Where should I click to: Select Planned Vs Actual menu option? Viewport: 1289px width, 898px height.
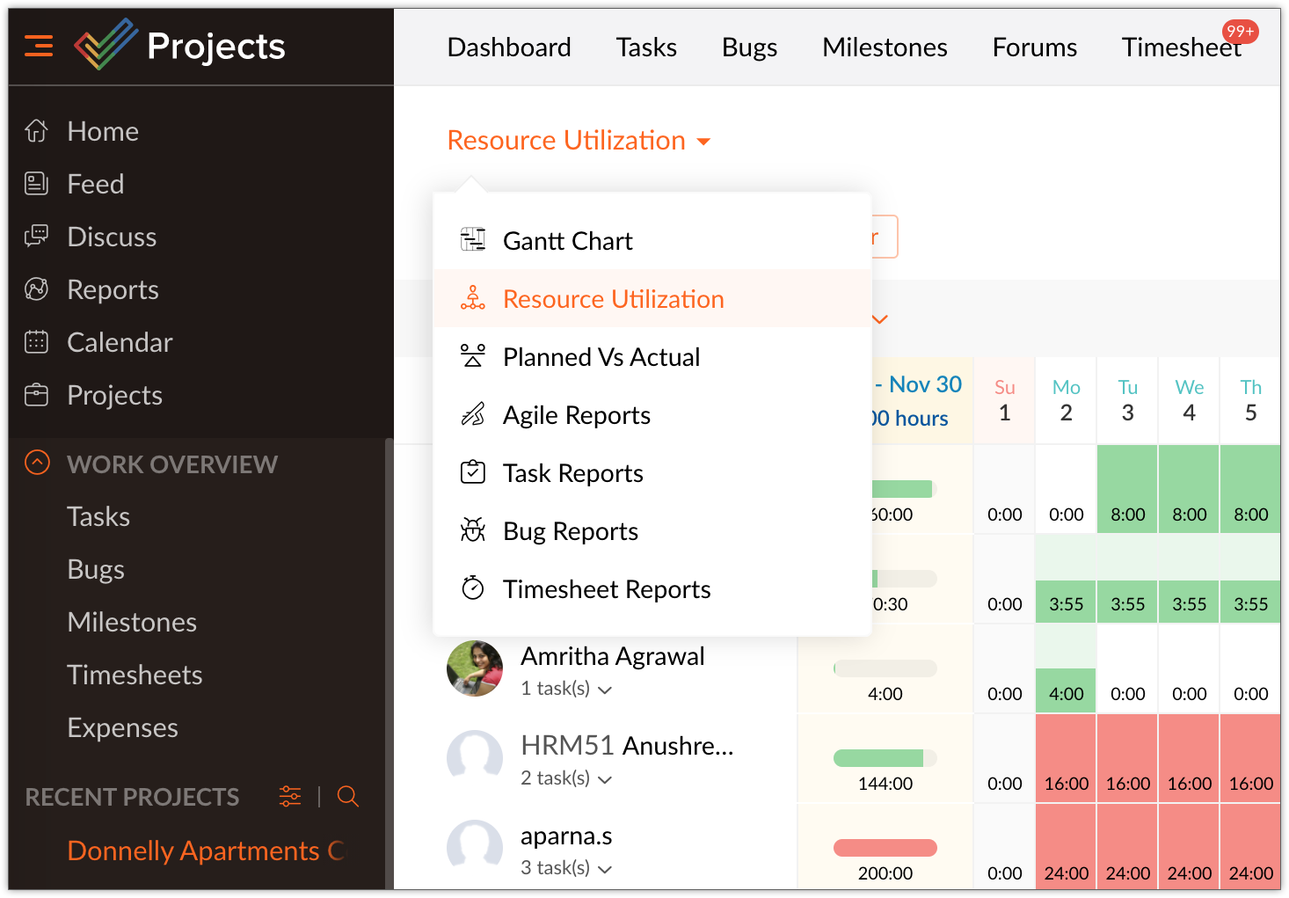[601, 357]
